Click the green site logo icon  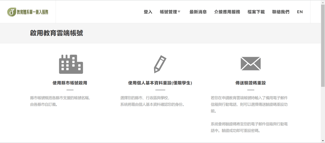(11, 12)
